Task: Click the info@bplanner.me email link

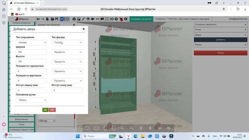Action: tap(238, 19)
